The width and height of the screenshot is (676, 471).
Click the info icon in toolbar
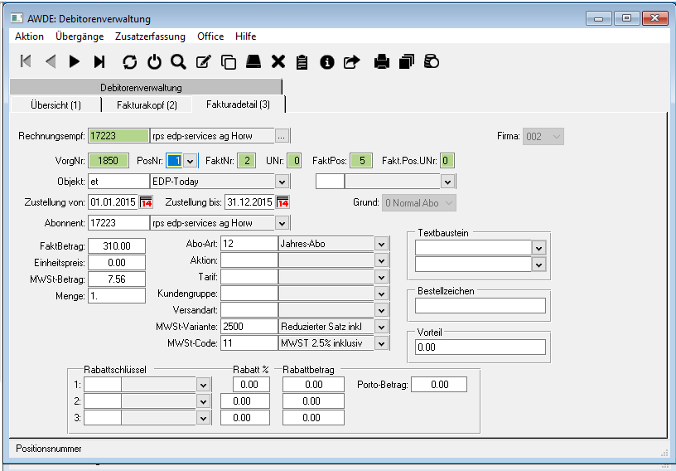point(327,61)
